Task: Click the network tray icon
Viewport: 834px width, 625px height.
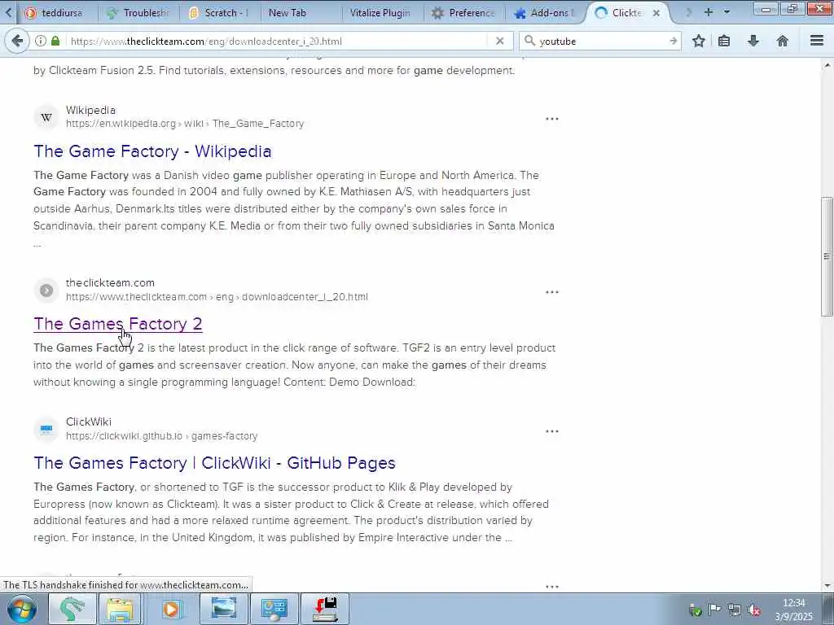Action: [x=735, y=610]
